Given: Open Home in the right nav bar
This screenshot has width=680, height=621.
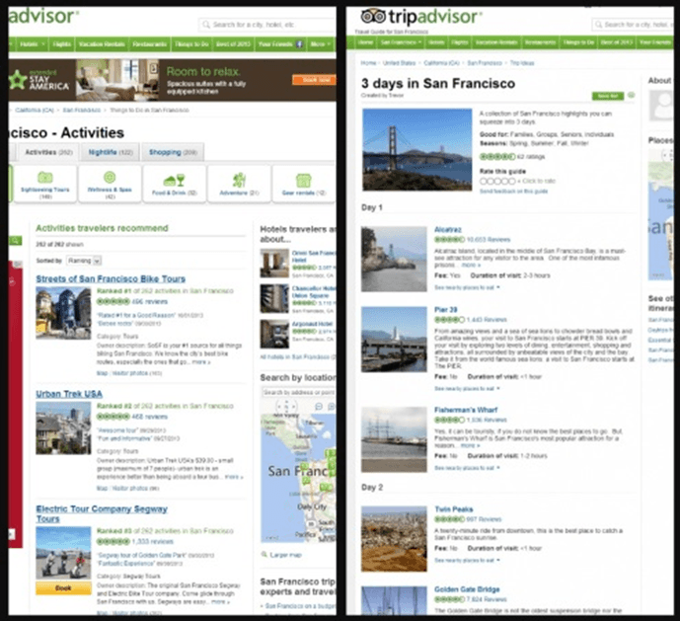Looking at the screenshot, I should (365, 42).
